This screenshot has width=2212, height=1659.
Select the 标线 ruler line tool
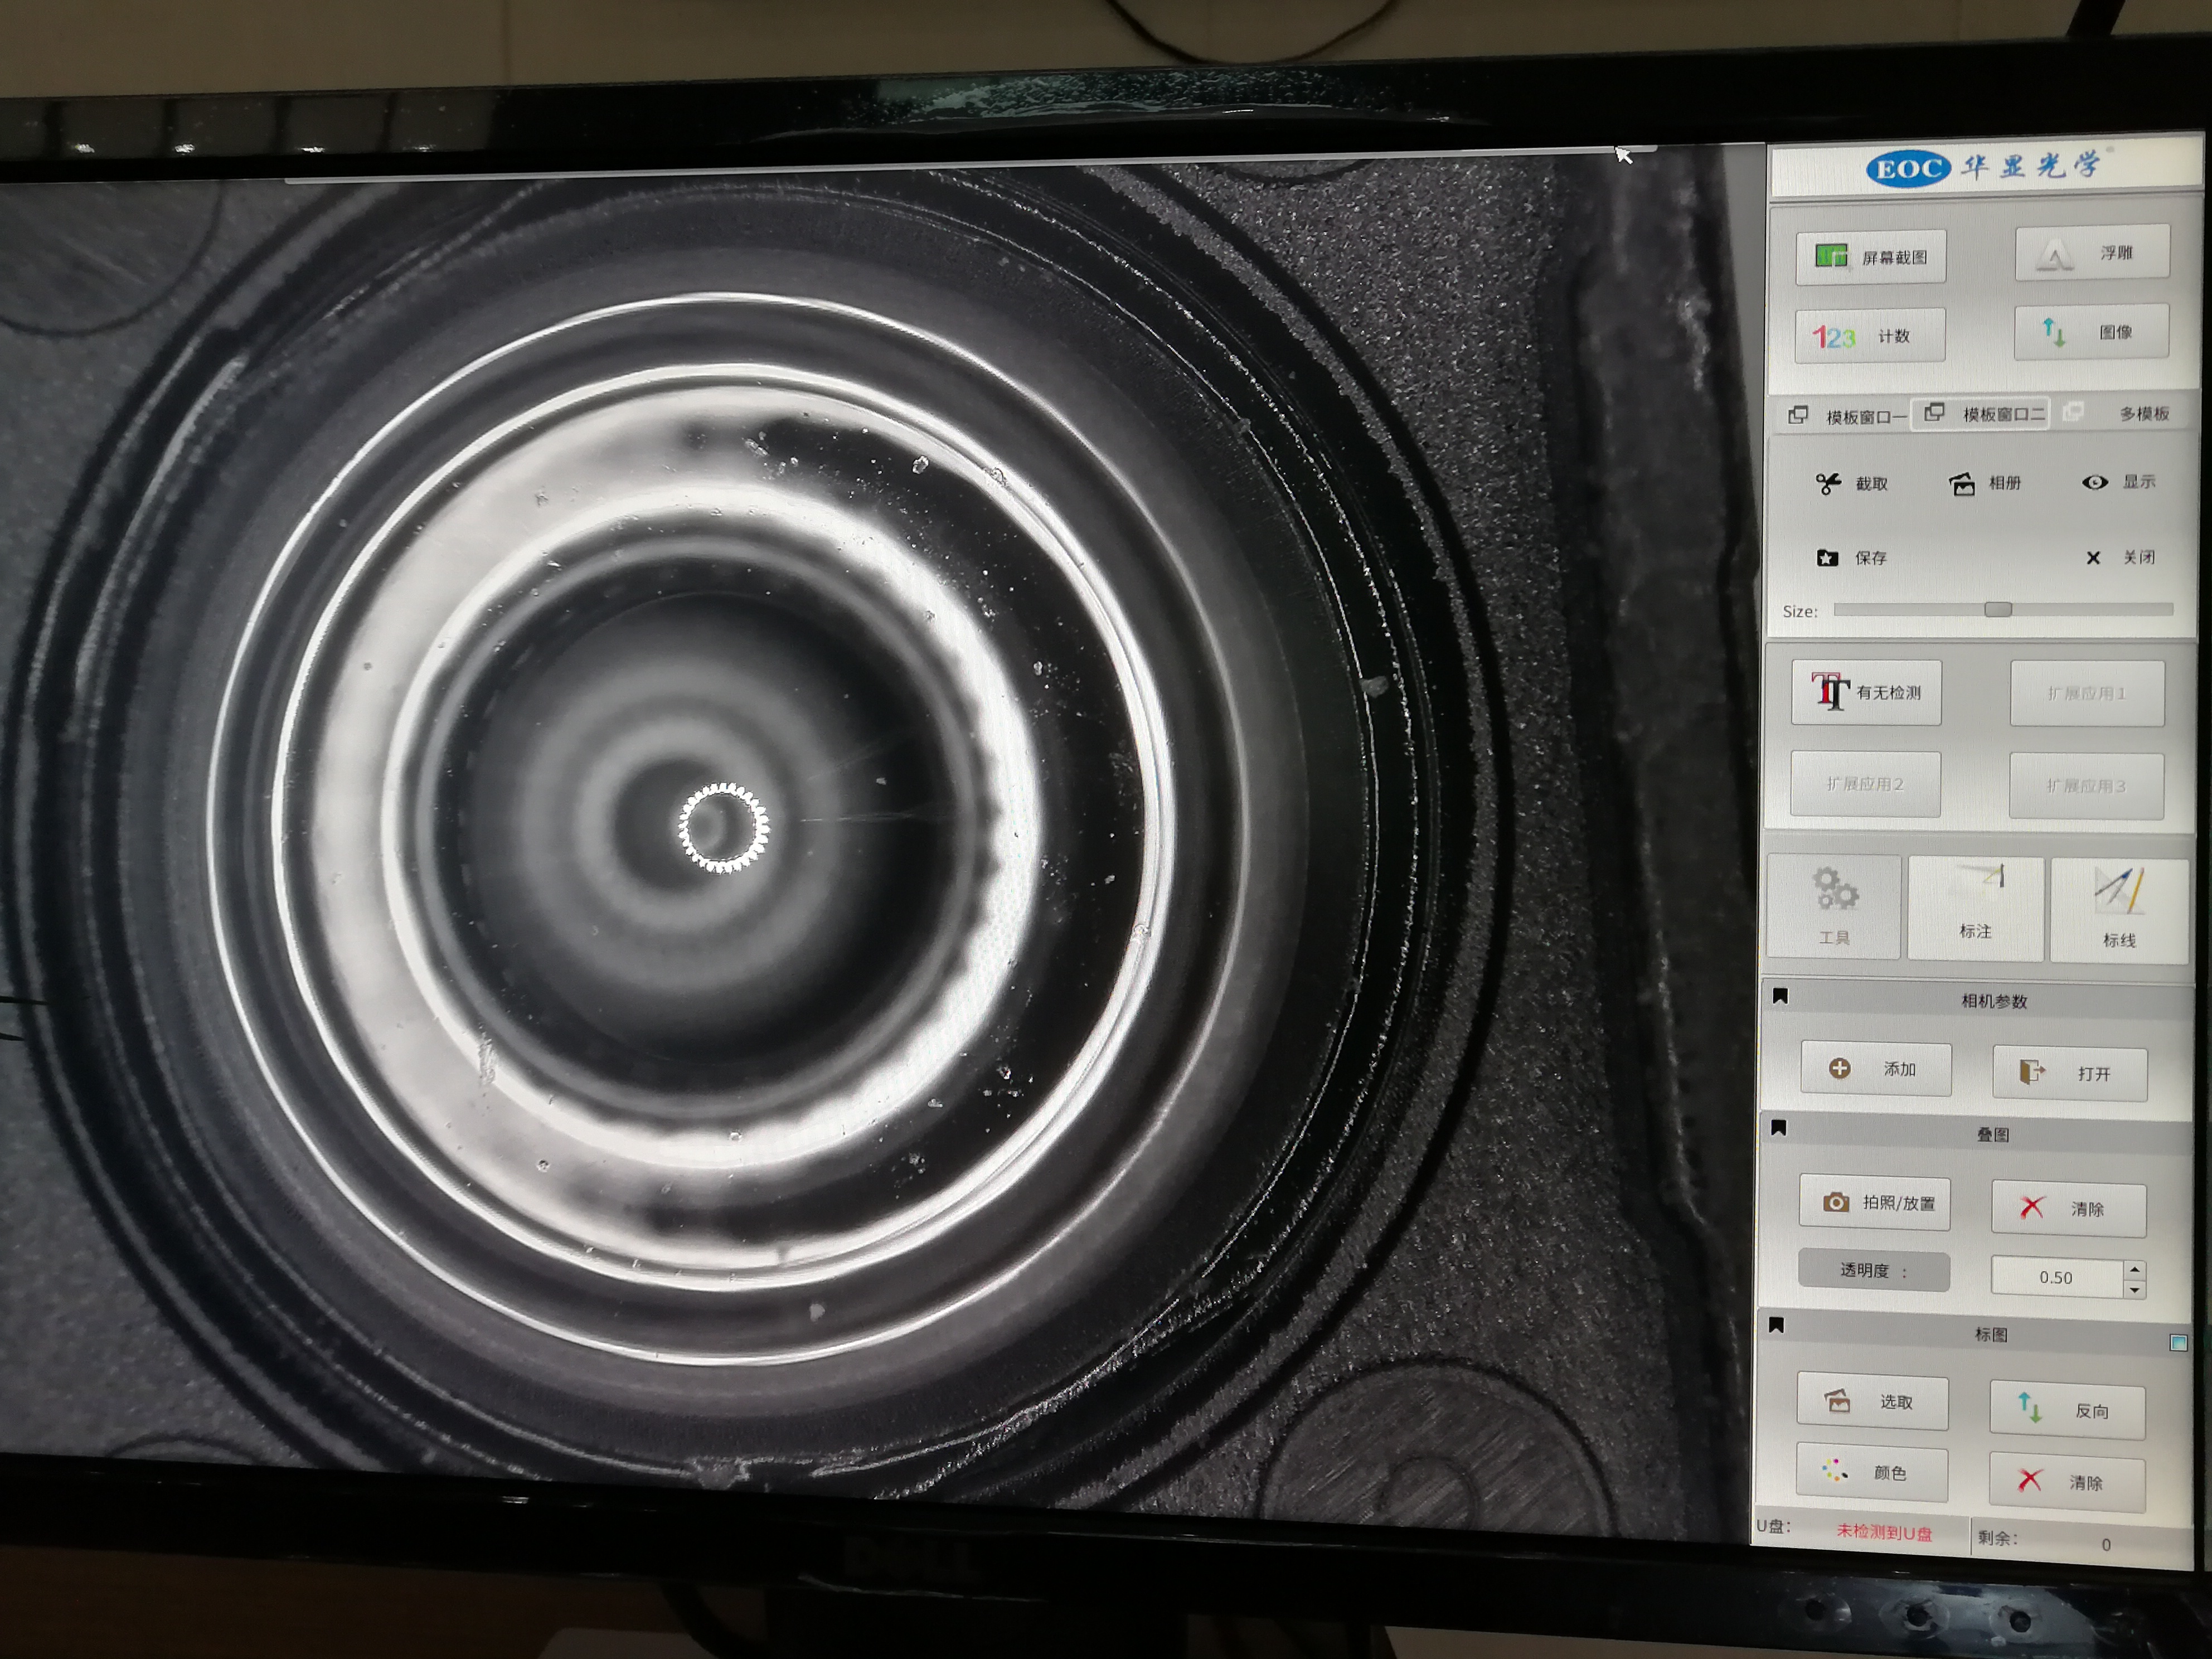point(2118,909)
